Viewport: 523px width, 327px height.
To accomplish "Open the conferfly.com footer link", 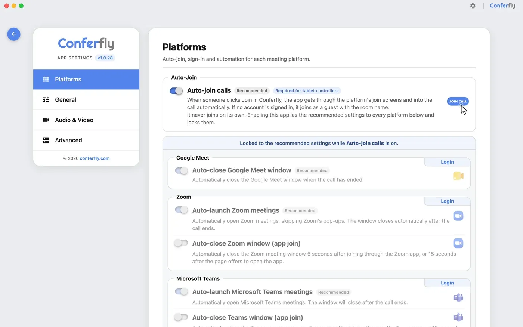I will (95, 158).
